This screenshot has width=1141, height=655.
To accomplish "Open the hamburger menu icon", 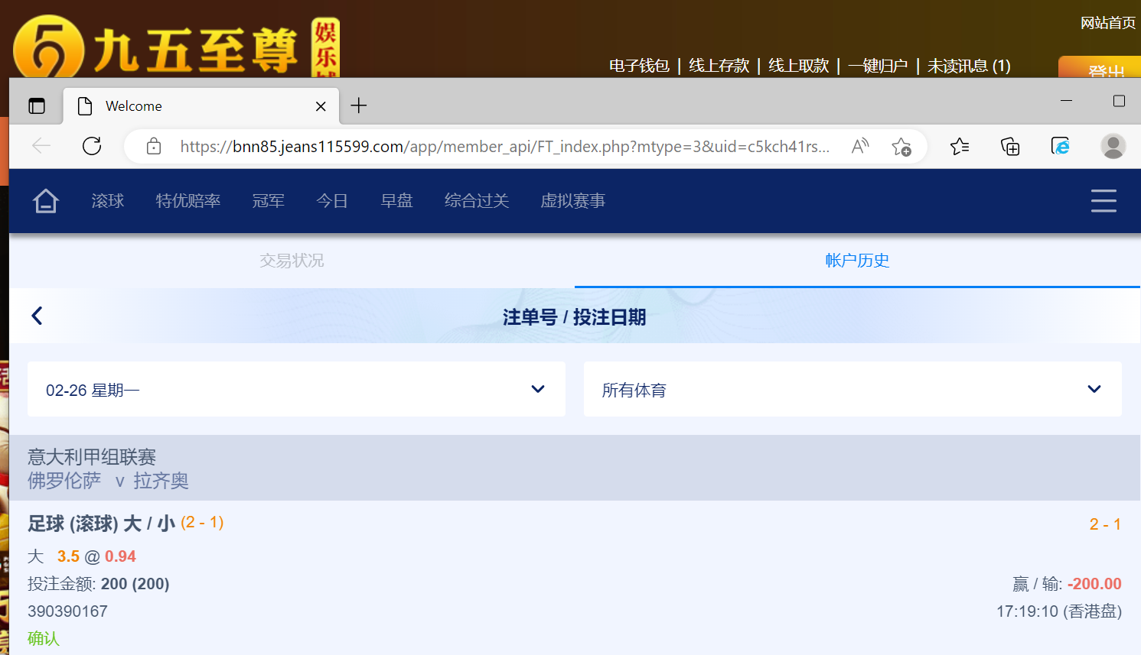I will [1104, 201].
